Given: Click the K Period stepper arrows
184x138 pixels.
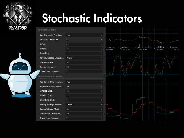Looking at the screenshot, I should click(x=102, y=44).
